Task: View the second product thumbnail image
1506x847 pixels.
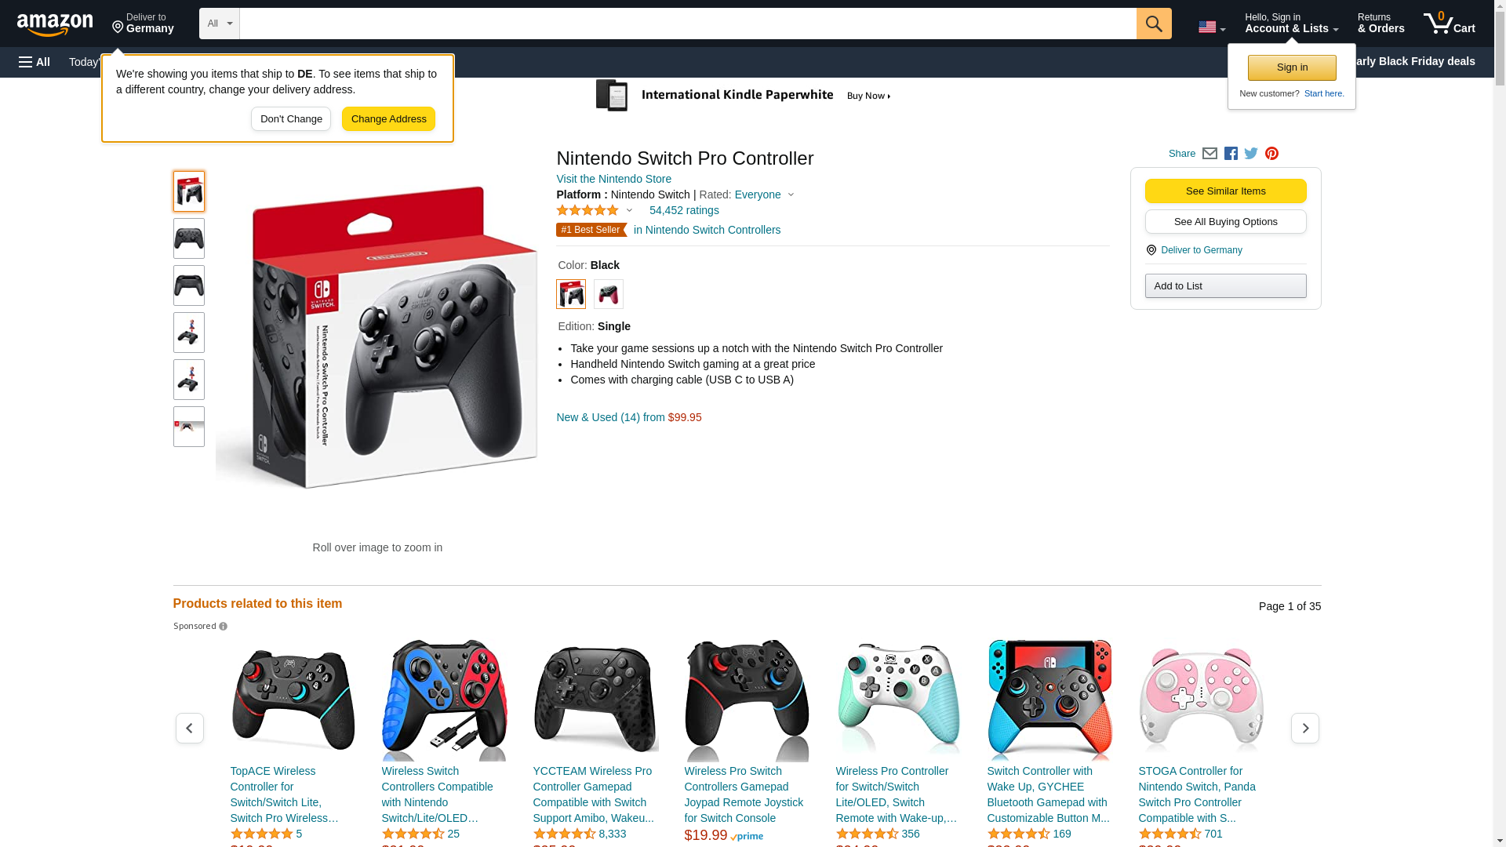Action: (189, 238)
